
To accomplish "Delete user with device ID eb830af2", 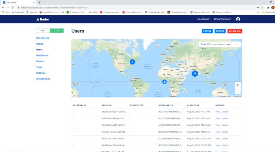I will [225, 119].
